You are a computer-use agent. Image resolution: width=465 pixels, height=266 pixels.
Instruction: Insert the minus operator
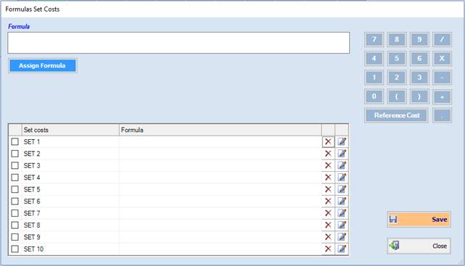point(442,77)
